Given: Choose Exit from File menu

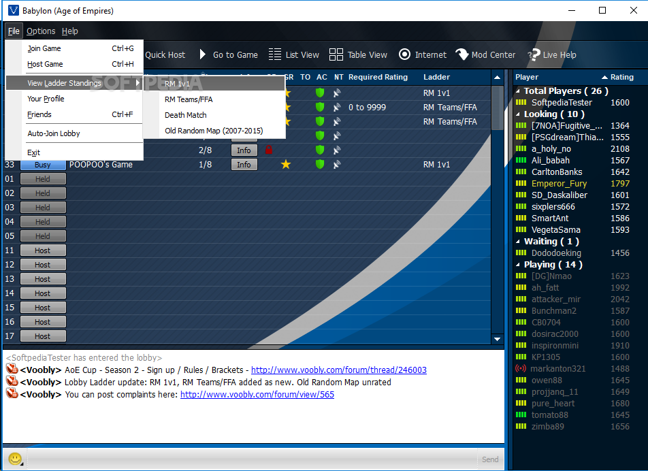Looking at the screenshot, I should 75,152.
